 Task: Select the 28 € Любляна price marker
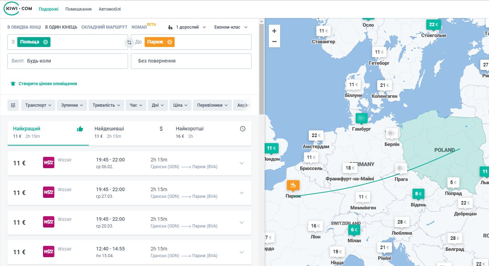coord(402,223)
